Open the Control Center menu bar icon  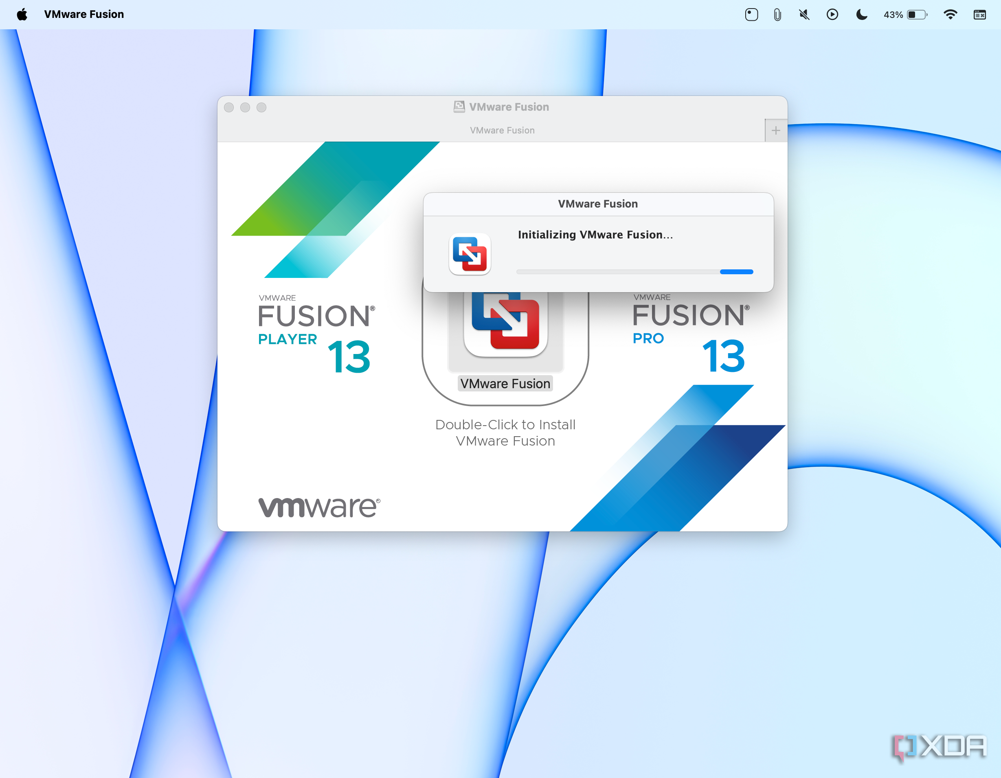point(979,15)
